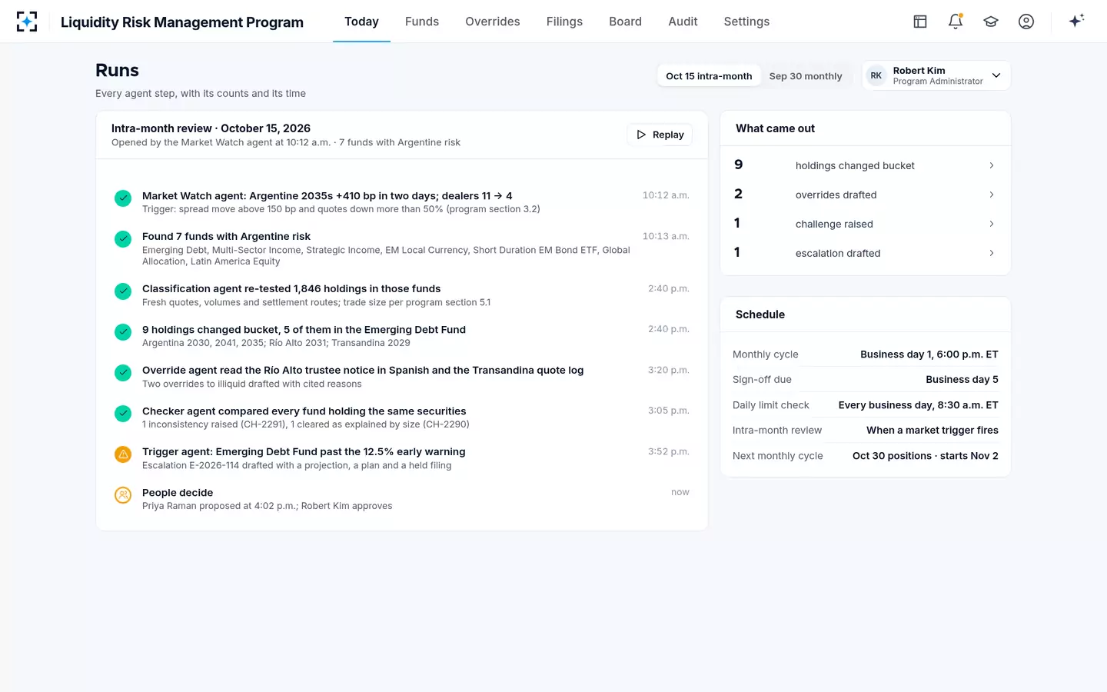
Task: Click green check icon beside Market Watch agent step
Action: tap(123, 198)
